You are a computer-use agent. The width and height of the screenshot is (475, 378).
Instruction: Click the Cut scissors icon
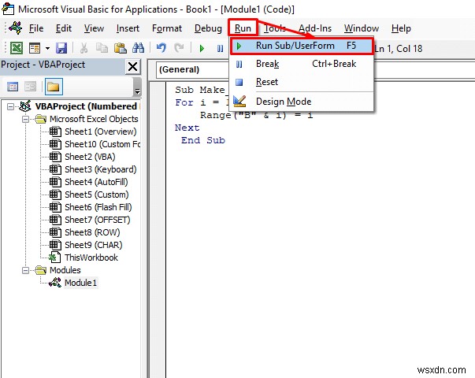83,48
